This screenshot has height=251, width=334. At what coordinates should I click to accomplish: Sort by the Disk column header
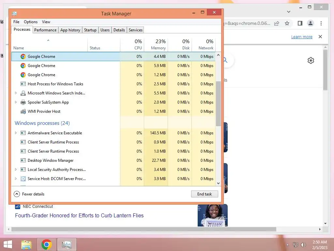[x=180, y=45]
